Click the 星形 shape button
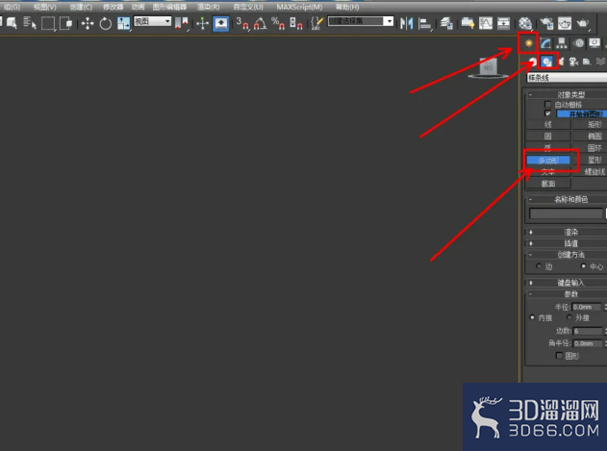Viewport: 607px width, 451px height. (590, 160)
